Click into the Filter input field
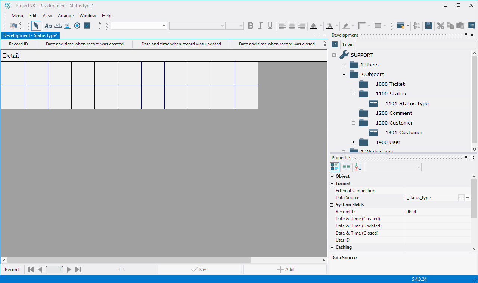The image size is (478, 283). pyautogui.click(x=415, y=44)
